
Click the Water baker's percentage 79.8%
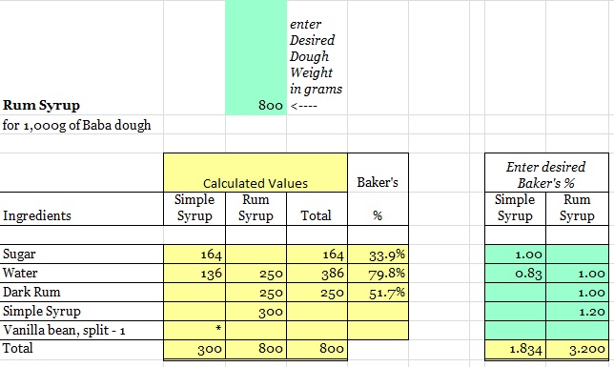coord(379,273)
